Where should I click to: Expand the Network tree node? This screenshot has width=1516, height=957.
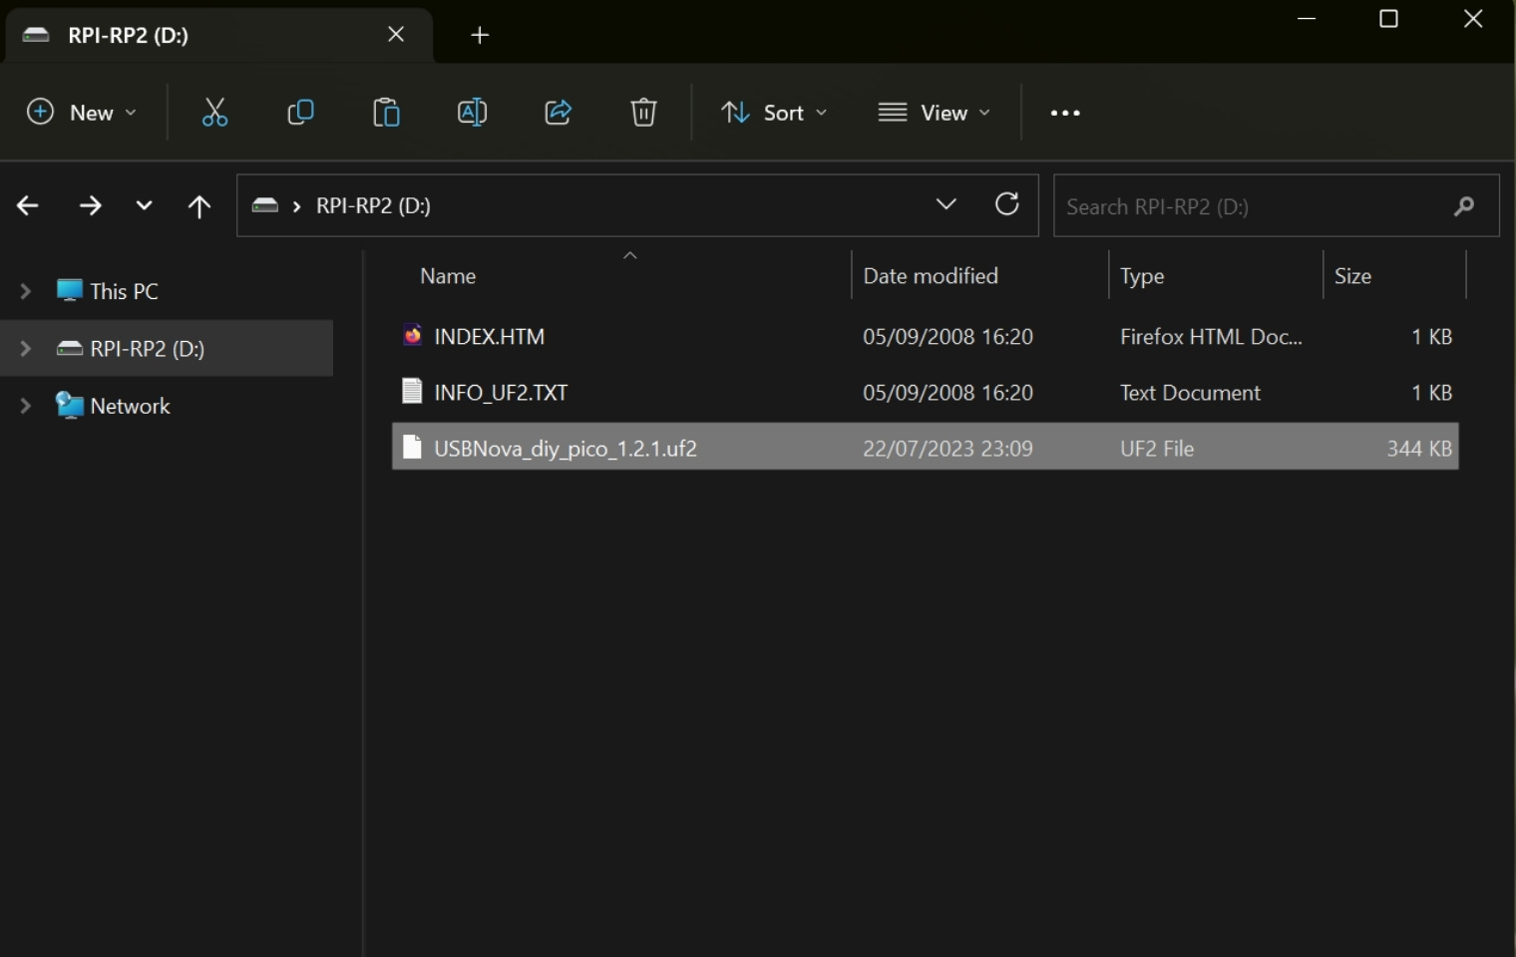(26, 406)
